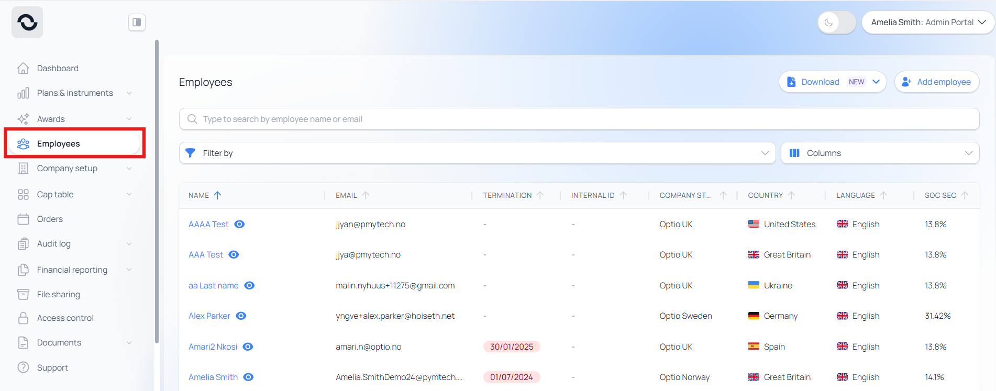
Task: Click the Support question mark icon
Action: pos(23,367)
